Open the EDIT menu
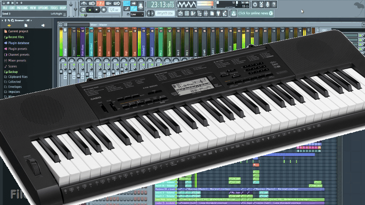 click(x=12, y=8)
